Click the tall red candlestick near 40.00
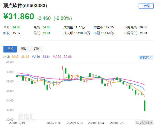Viewport: 155px width, 127px height. pos(62,74)
